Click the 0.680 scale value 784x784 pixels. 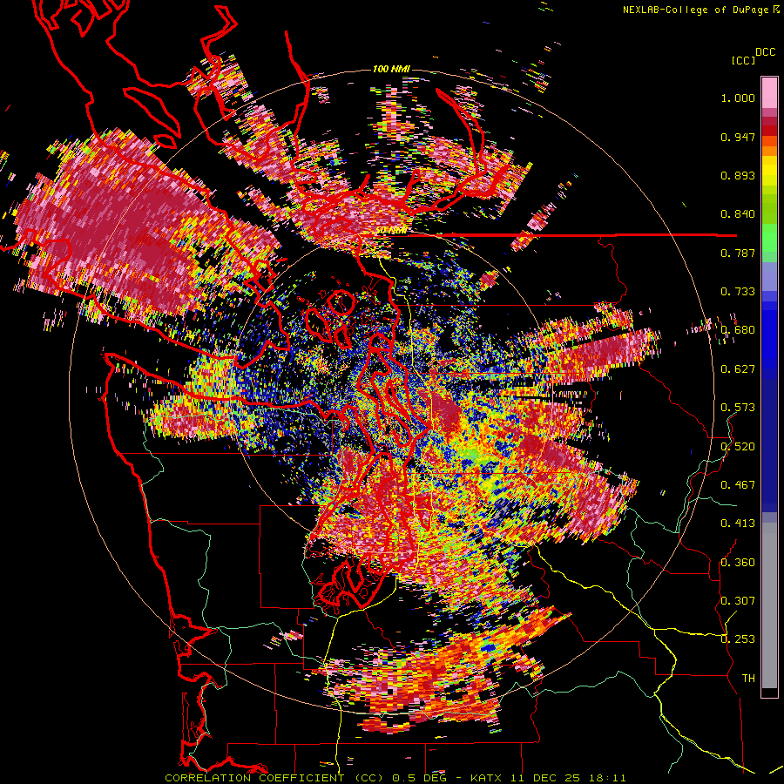tap(738, 330)
